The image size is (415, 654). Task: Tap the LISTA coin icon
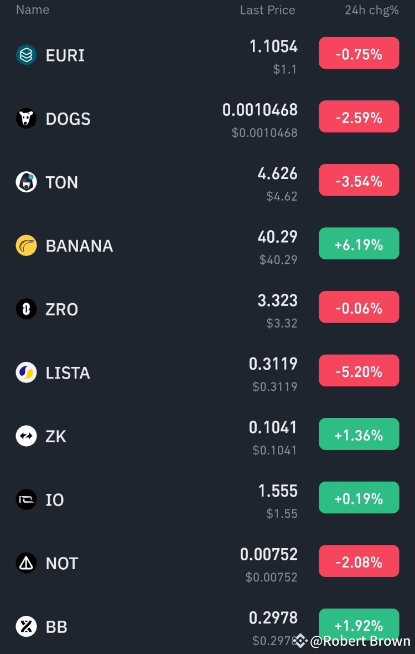click(26, 372)
